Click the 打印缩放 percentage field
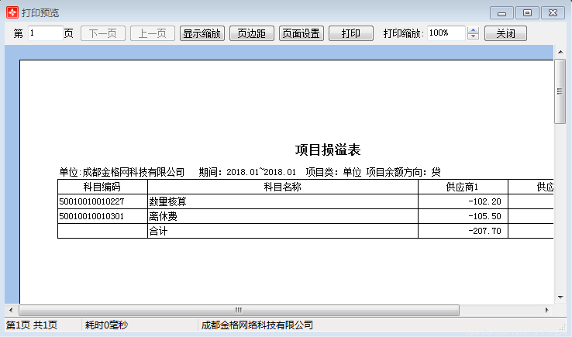Screen dimensions: 572x337 446,33
